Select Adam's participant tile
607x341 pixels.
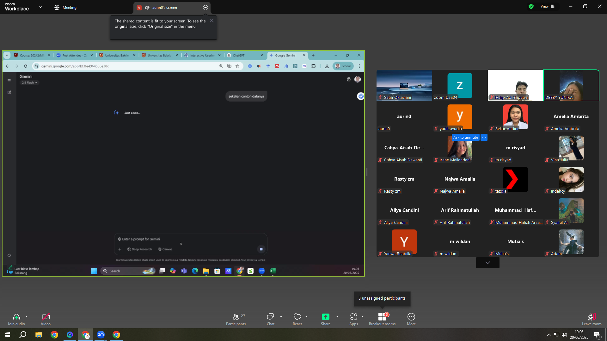click(571, 242)
